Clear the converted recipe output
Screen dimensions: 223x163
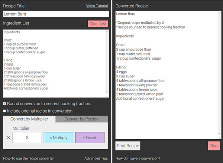214,146
